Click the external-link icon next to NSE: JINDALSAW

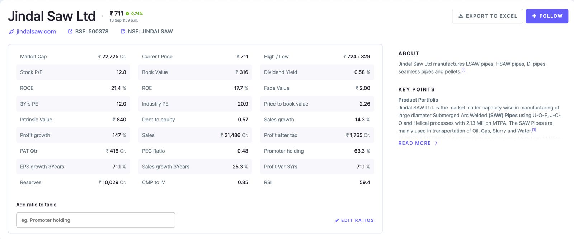123,32
